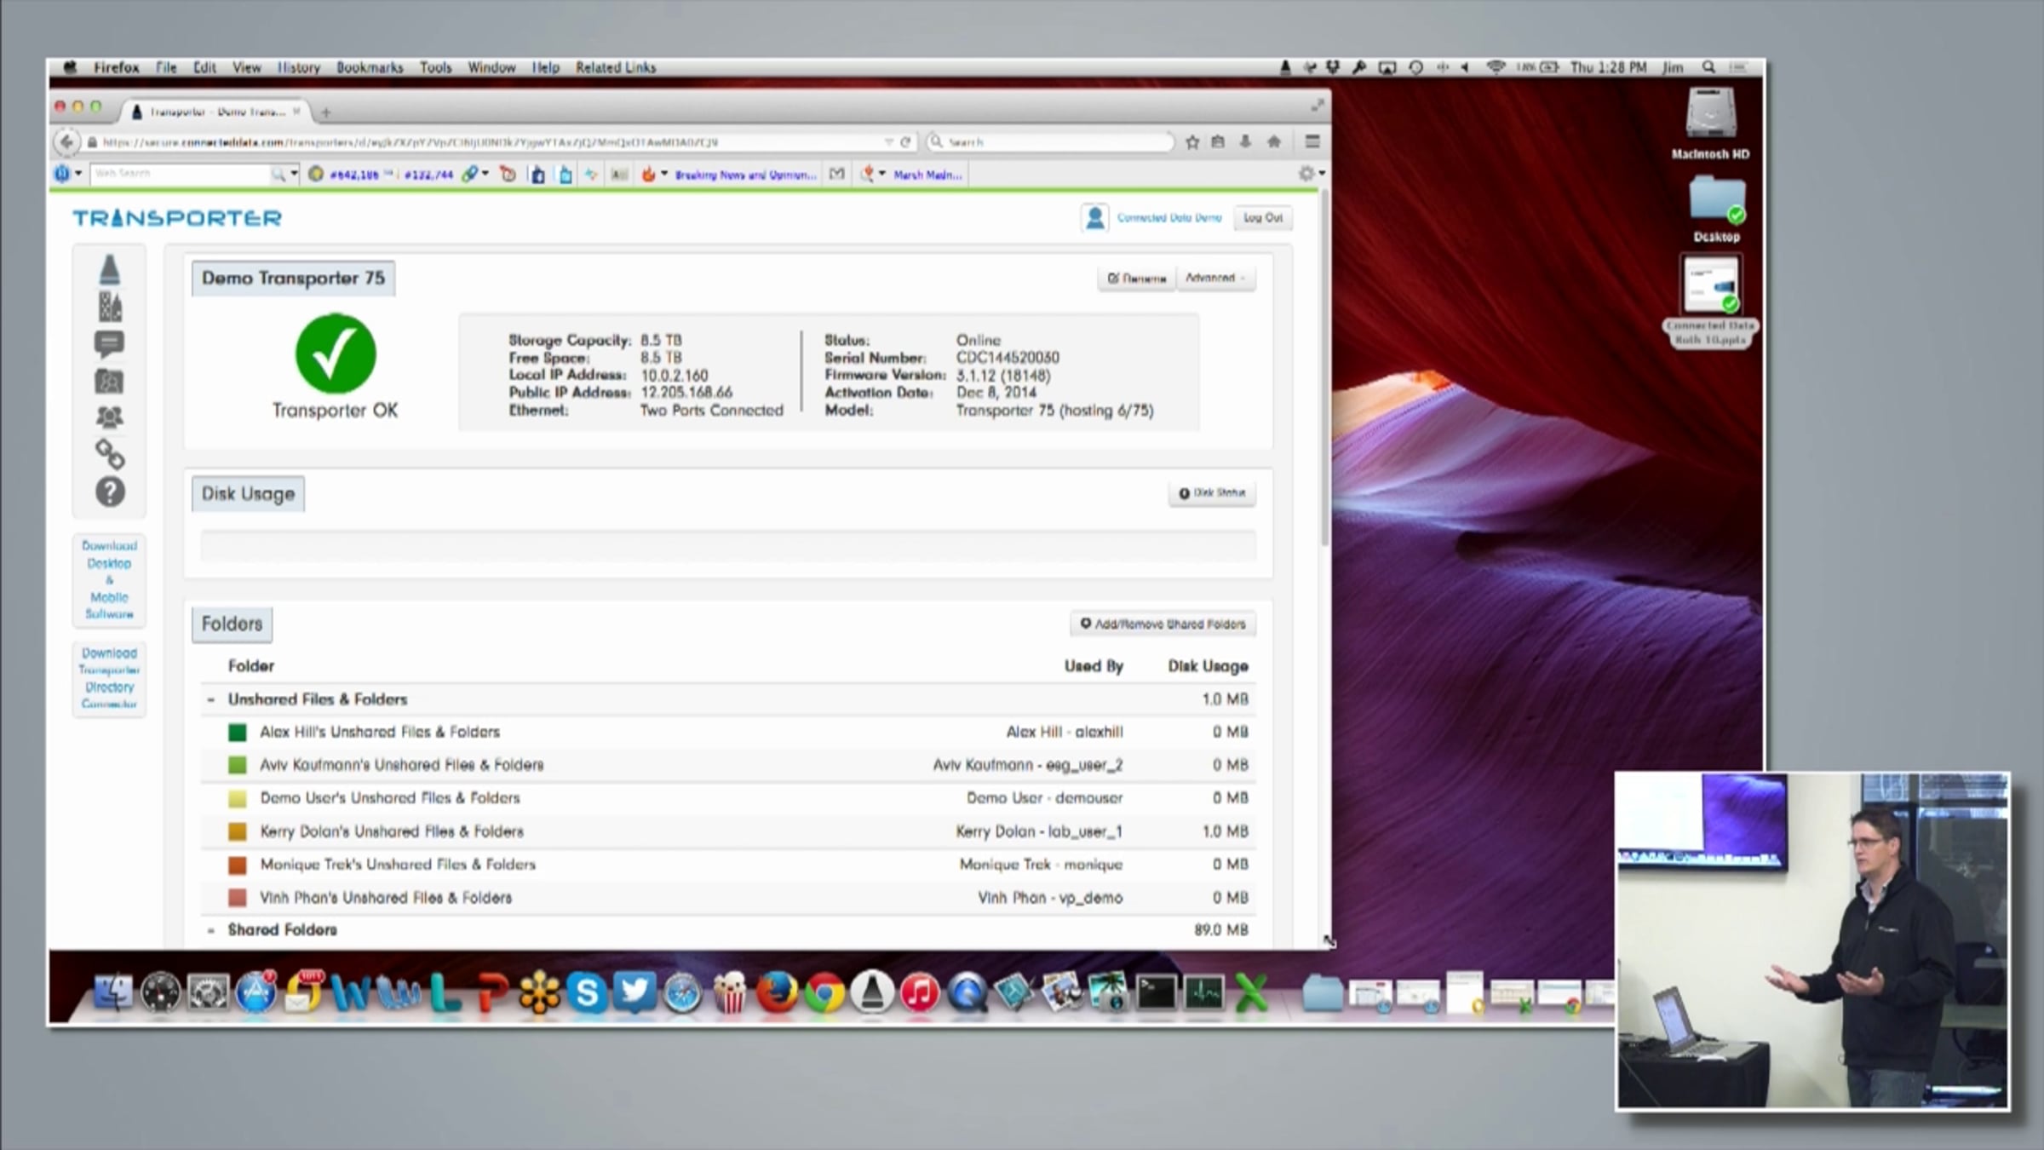Open the help question-mark sidebar icon
The height and width of the screenshot is (1150, 2044).
pyautogui.click(x=109, y=492)
